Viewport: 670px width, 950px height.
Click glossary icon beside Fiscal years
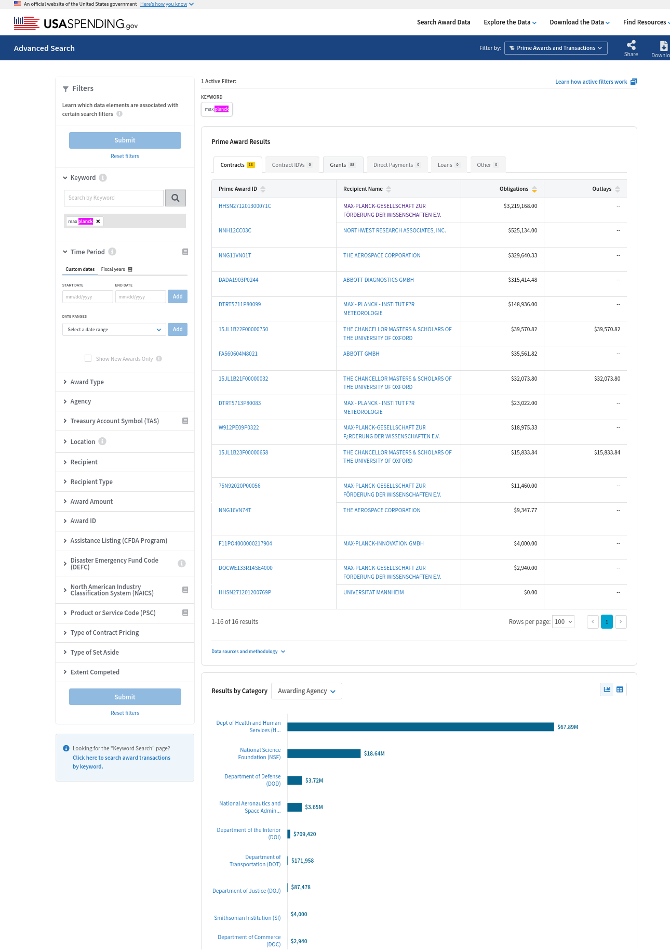tap(130, 269)
